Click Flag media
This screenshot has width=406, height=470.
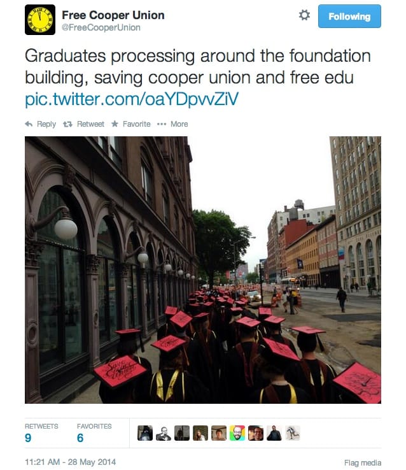coord(361,462)
